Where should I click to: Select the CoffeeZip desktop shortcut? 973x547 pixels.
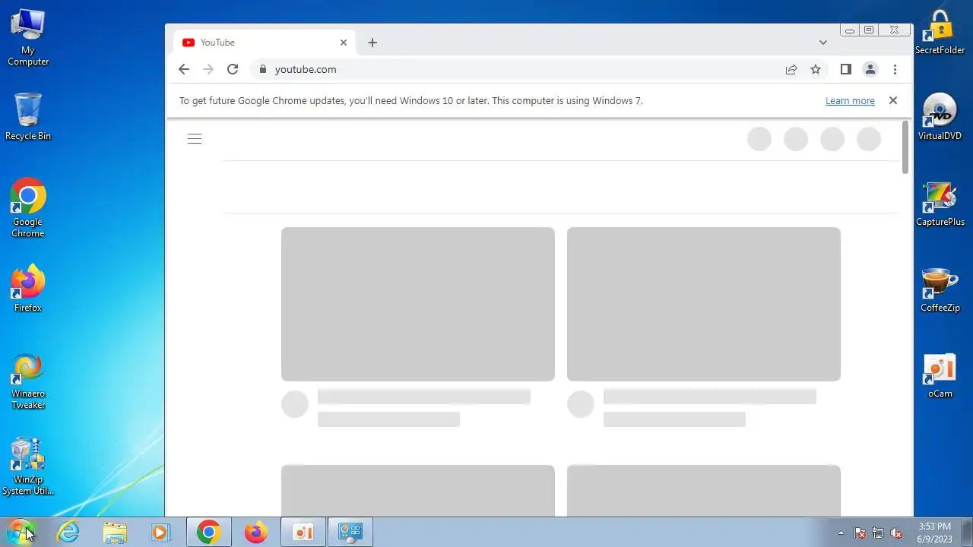pyautogui.click(x=940, y=289)
